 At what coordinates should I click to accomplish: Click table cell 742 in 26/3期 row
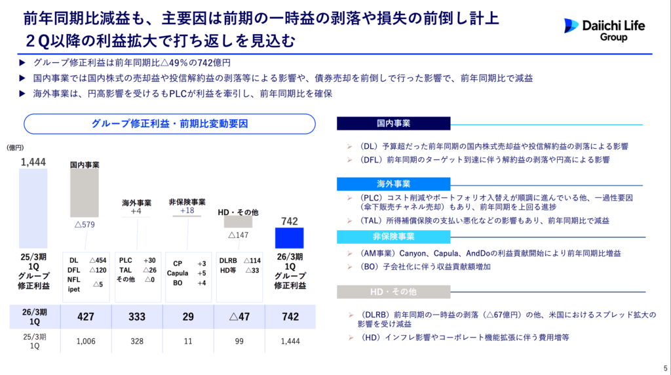(290, 317)
